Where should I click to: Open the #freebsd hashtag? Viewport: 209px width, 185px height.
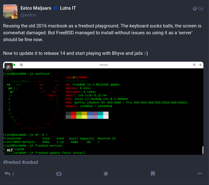(x=12, y=162)
